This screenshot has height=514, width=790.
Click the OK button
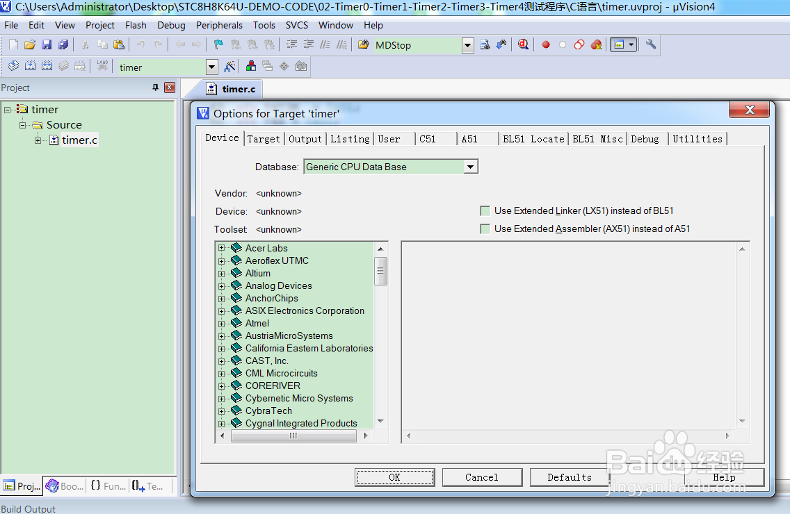pyautogui.click(x=394, y=477)
